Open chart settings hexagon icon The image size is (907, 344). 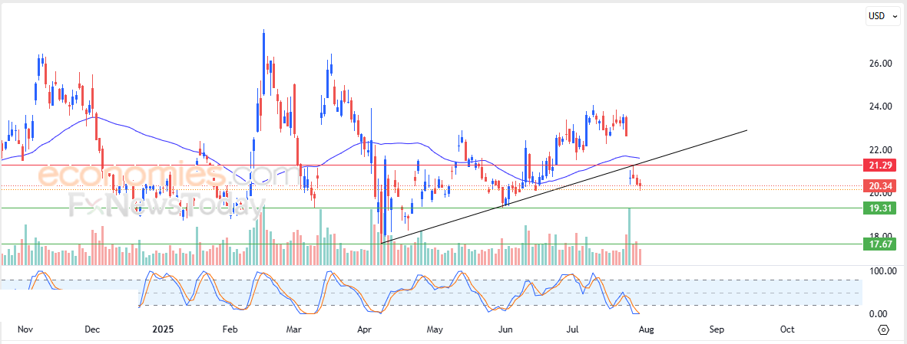pos(883,330)
